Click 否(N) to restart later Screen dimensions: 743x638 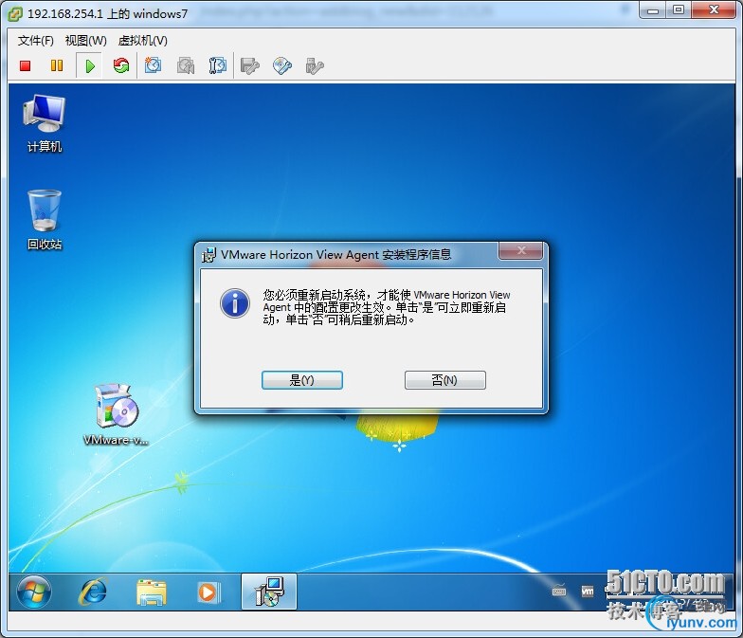coord(445,380)
